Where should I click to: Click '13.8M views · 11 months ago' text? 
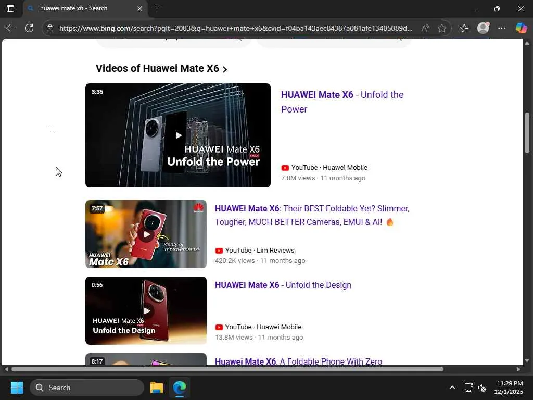259,337
